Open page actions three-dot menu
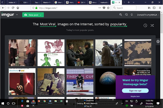The height and width of the screenshot is (108, 163). pos(100,8)
